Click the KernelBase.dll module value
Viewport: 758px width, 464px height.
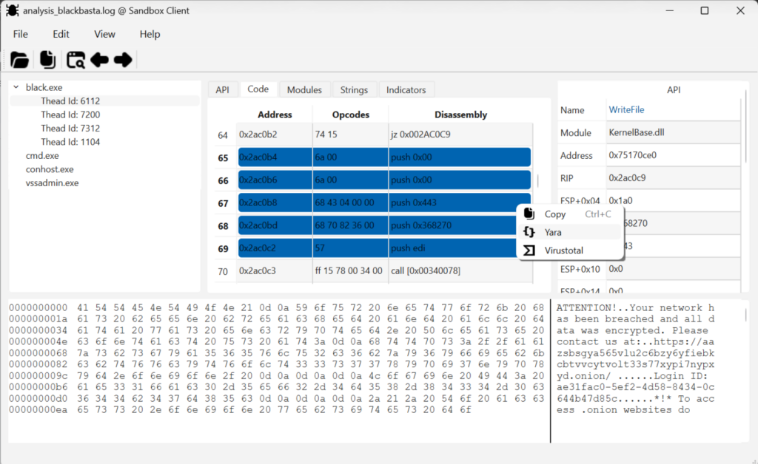pos(673,132)
